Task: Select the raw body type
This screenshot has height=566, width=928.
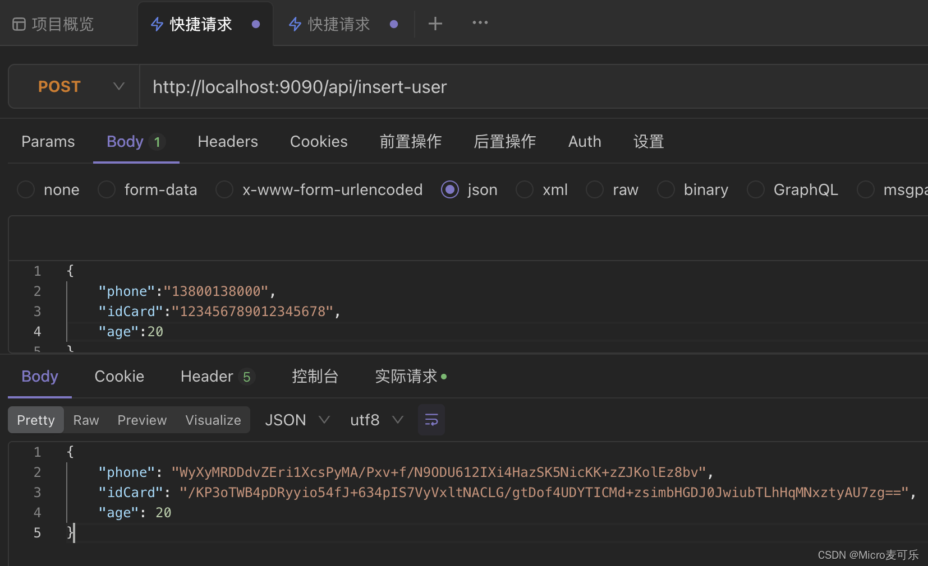Action: point(612,189)
